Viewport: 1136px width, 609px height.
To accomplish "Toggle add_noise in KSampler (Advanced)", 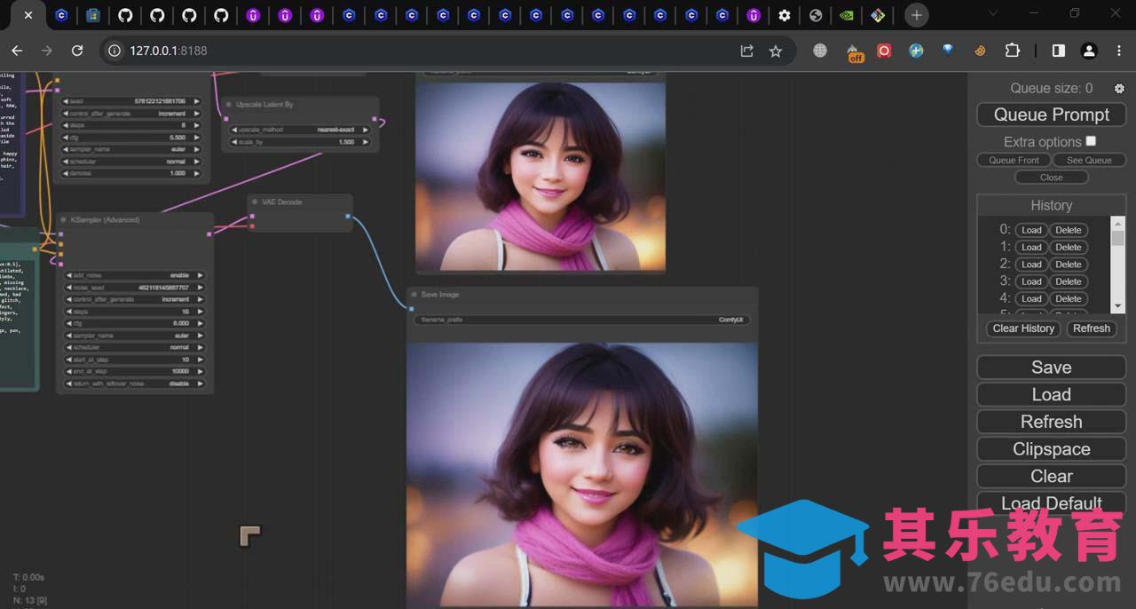I will (x=133, y=275).
